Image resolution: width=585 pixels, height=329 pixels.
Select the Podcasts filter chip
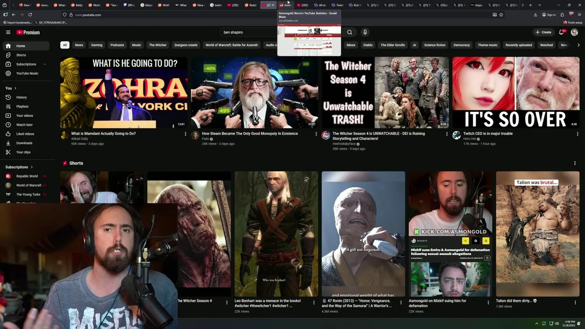(x=117, y=45)
